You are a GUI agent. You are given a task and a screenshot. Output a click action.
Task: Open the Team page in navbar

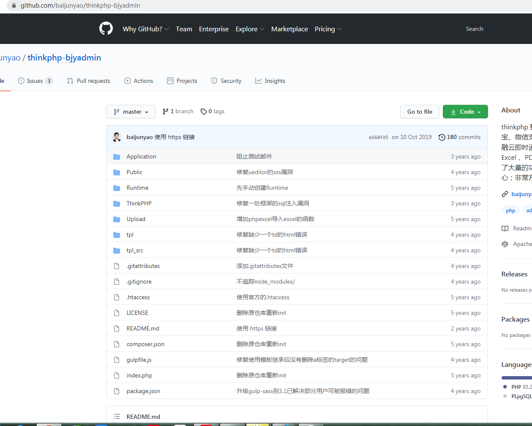click(x=184, y=29)
